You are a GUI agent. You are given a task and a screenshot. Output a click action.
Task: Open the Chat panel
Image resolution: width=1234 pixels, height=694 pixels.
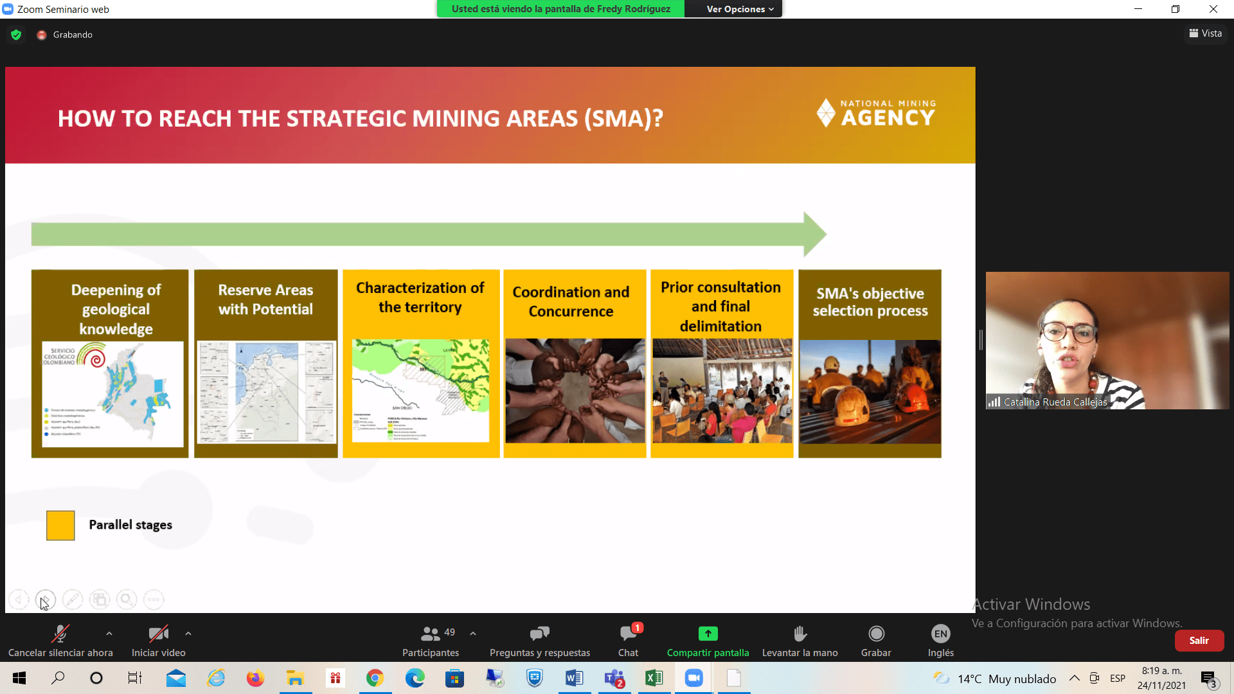click(x=628, y=641)
